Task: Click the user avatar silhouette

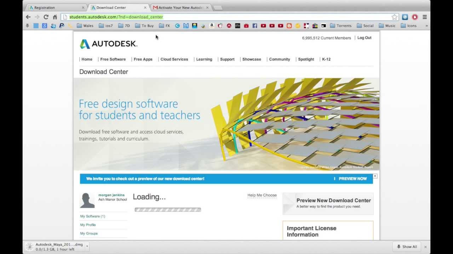Action: (87, 200)
